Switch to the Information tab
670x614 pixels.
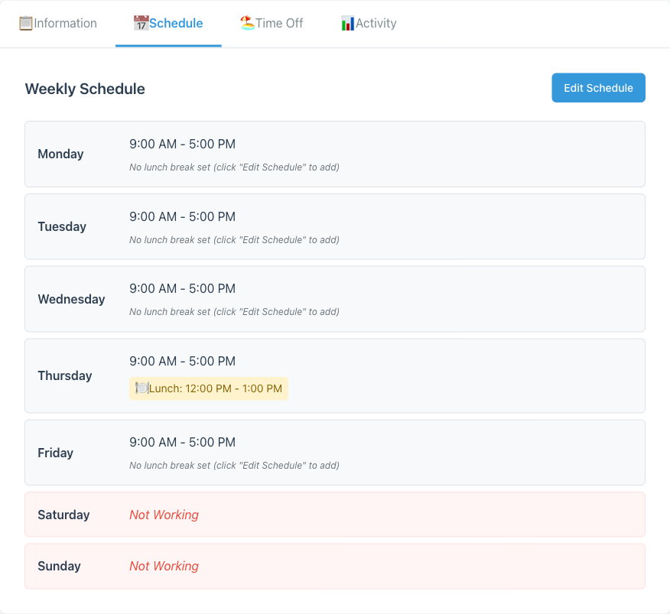click(58, 23)
